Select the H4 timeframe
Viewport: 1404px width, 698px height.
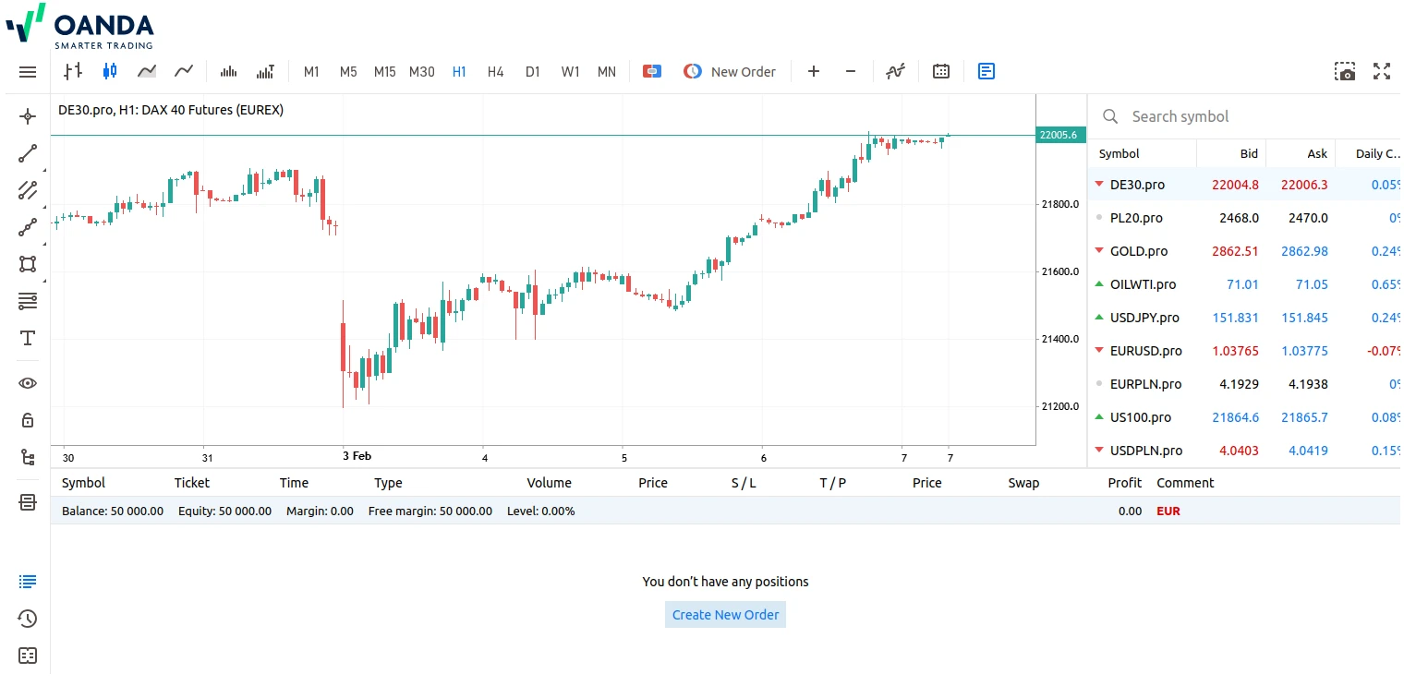(496, 72)
